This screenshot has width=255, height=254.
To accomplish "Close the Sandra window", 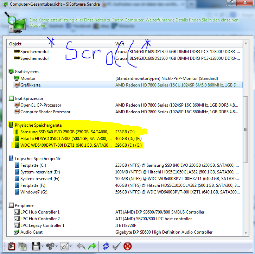I will pos(245,2).
